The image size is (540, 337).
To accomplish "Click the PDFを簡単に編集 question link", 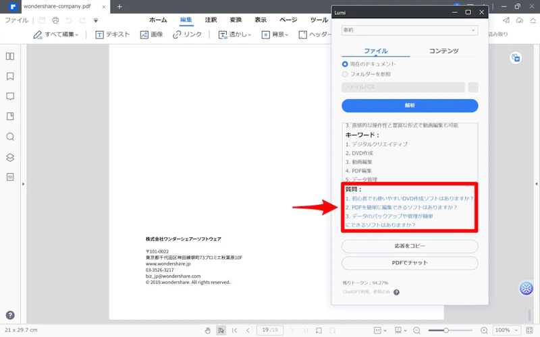I will [x=401, y=208].
